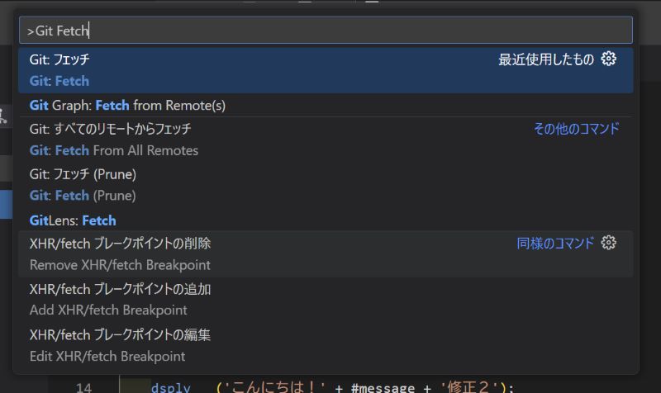Select 'Git: Fetch (Prune)' command
Image resolution: width=661 pixels, height=393 pixels.
click(326, 185)
